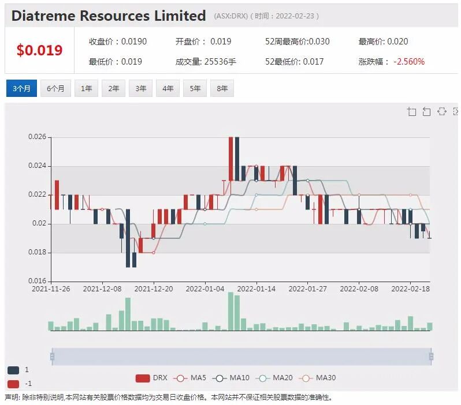Click the 2022-02-18 axis date label
461x405 pixels.
pyautogui.click(x=410, y=289)
